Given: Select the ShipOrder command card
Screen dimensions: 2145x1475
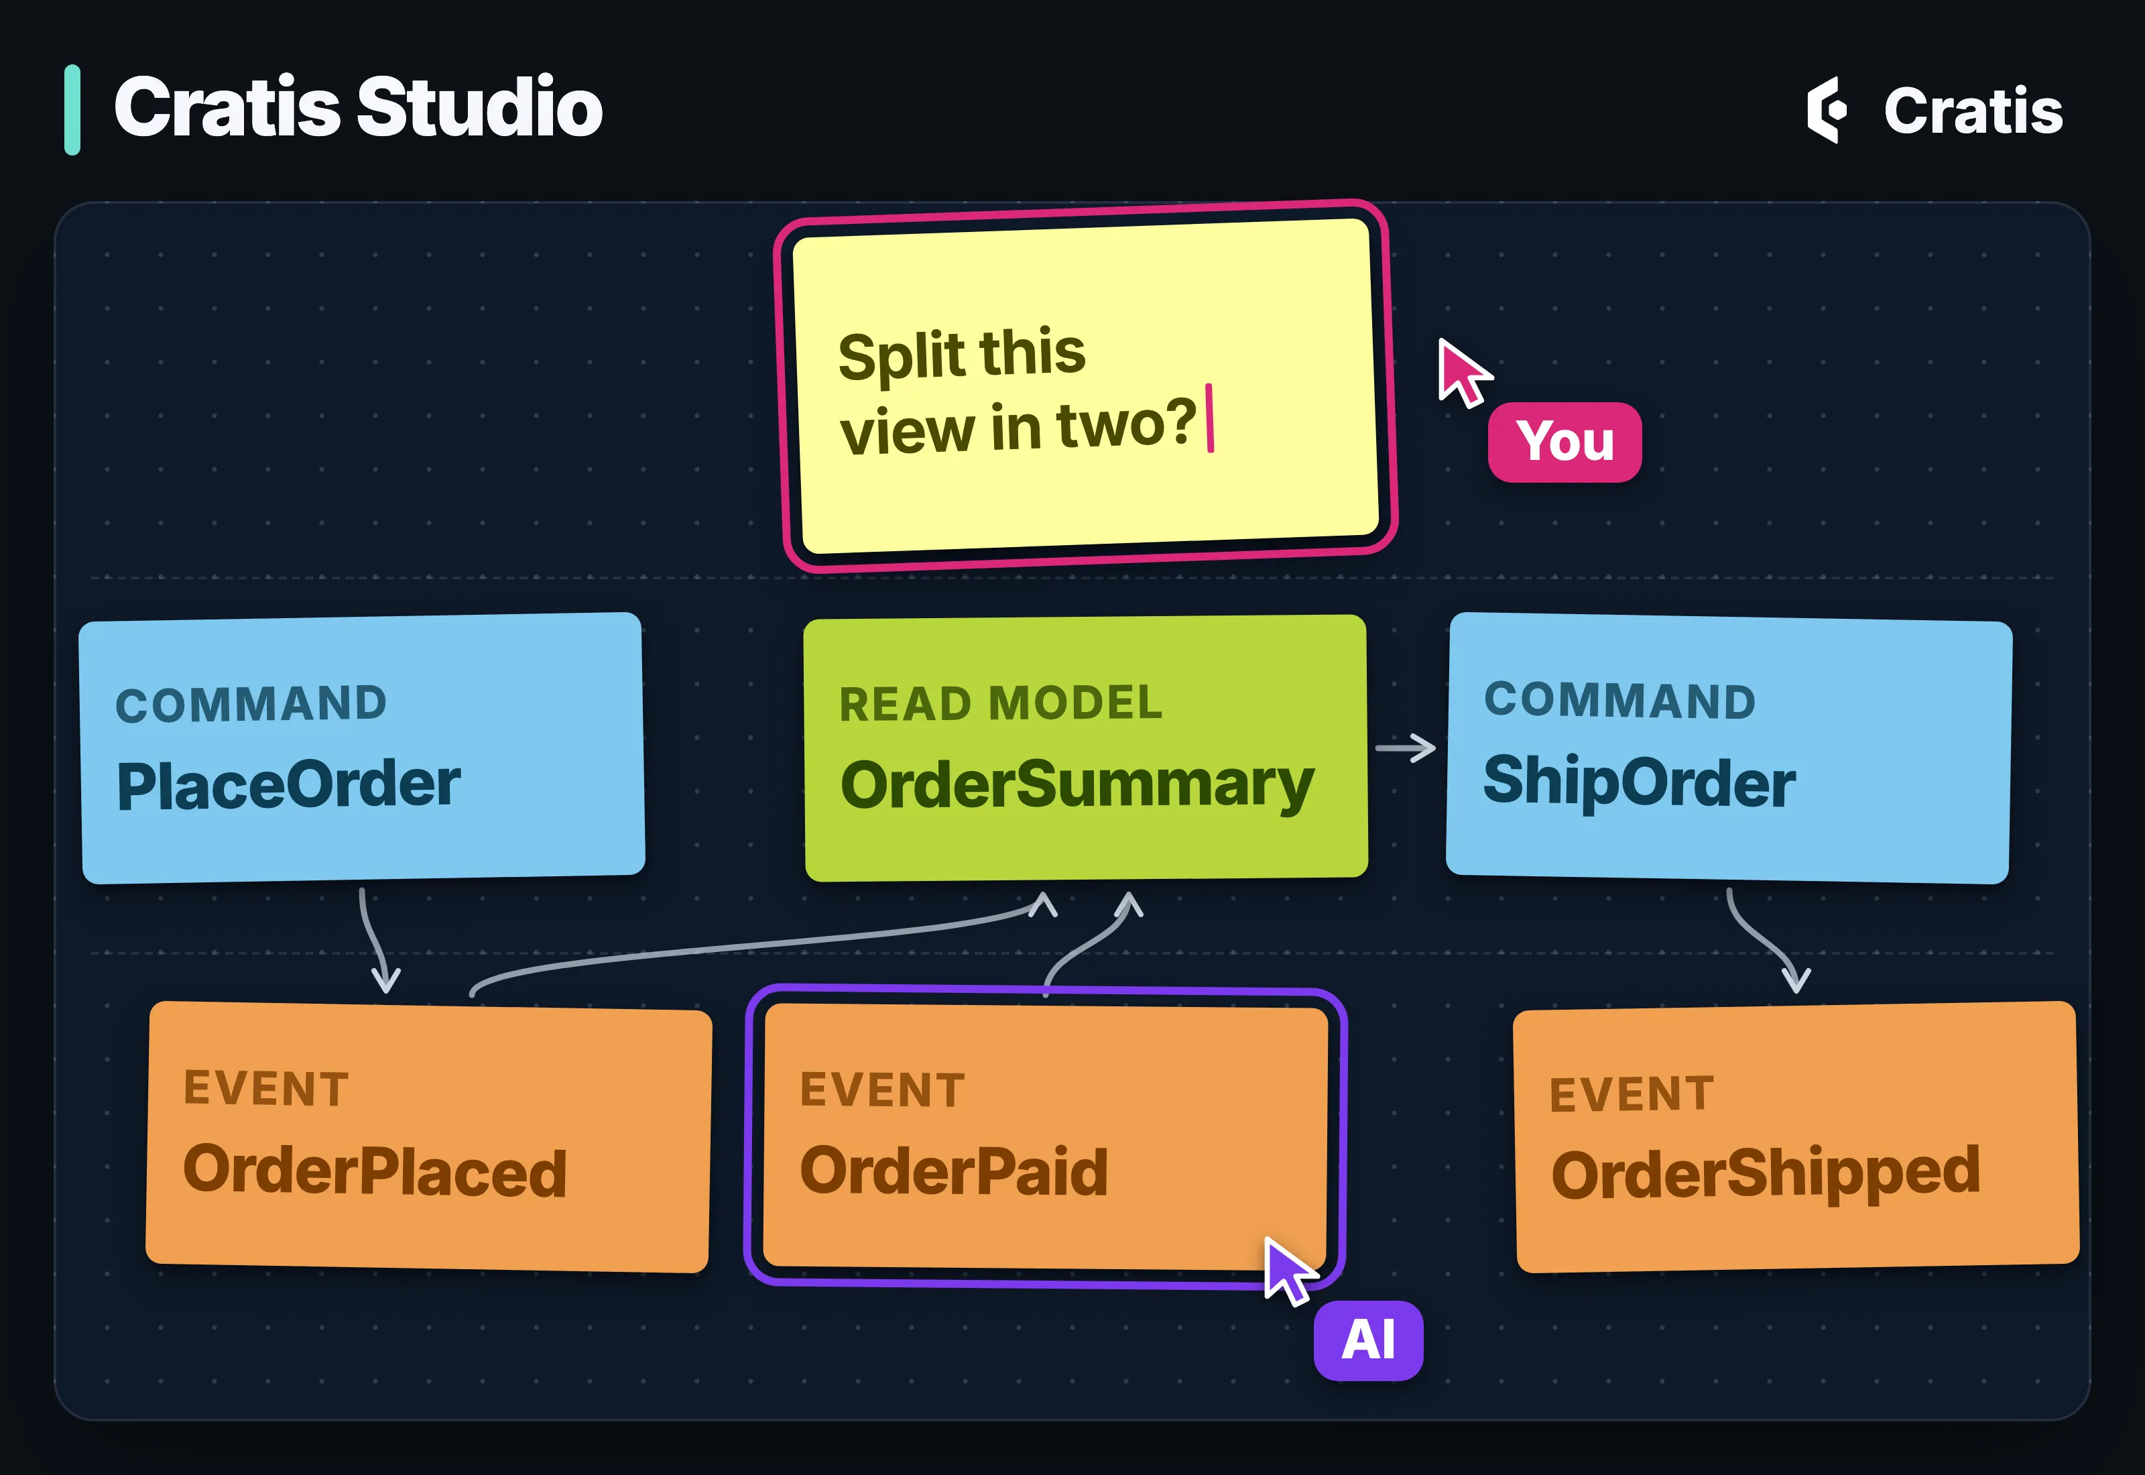Looking at the screenshot, I should 1728,749.
